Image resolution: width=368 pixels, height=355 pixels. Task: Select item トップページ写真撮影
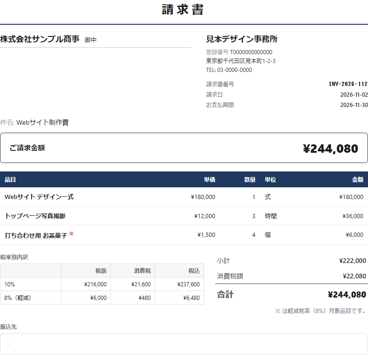click(35, 216)
